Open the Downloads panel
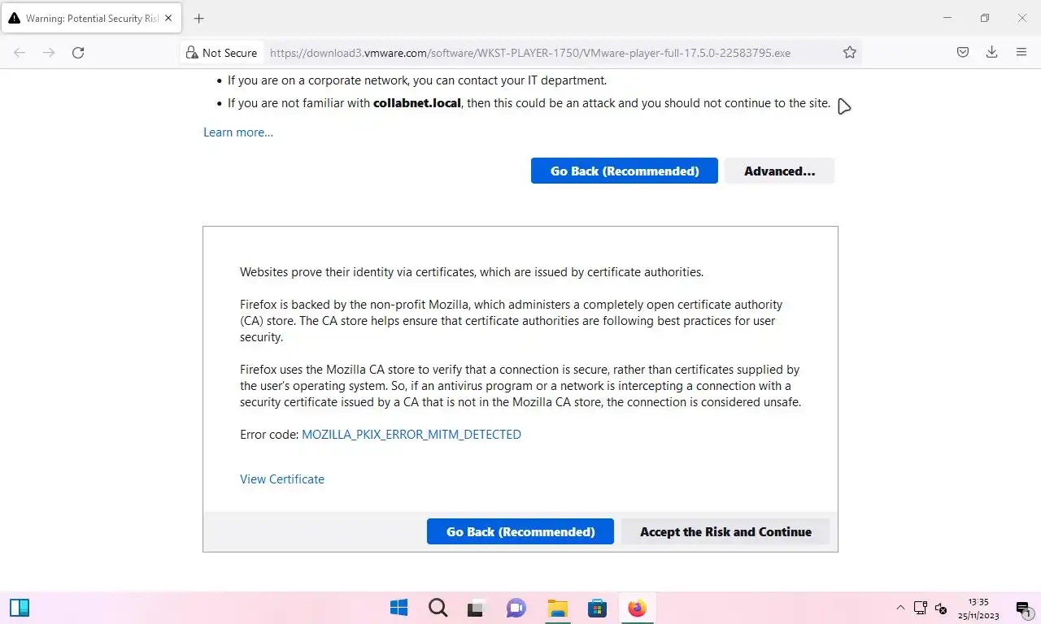 pos(991,53)
